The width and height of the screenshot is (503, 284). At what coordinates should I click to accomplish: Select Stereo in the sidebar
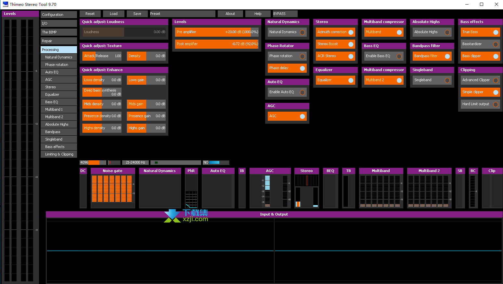pos(59,87)
